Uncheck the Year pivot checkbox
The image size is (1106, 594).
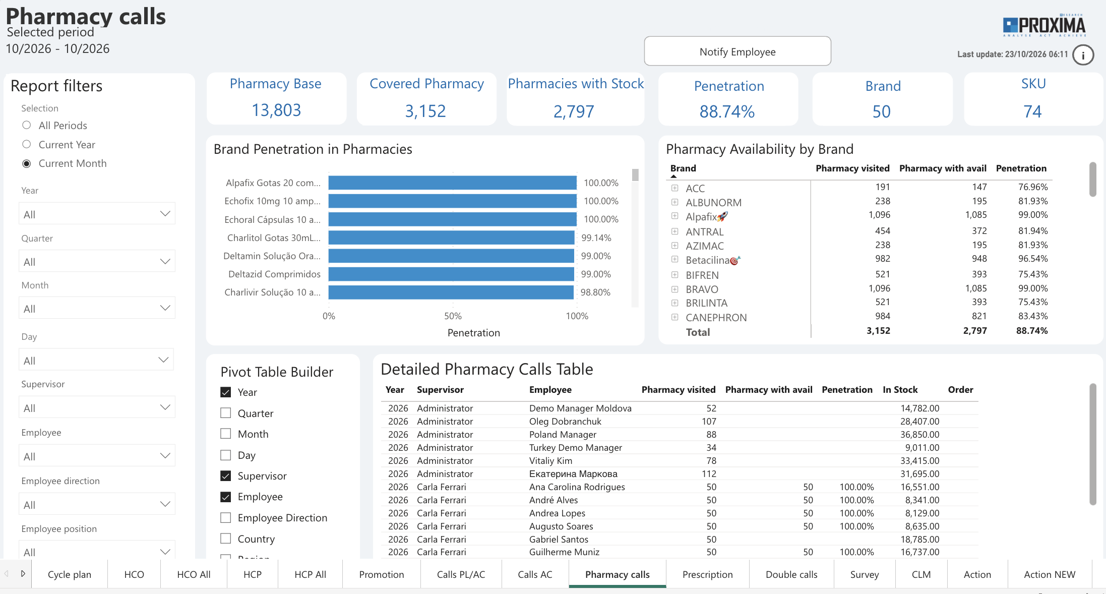226,392
